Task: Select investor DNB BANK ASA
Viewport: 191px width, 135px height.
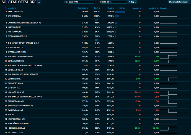Action: [14, 16]
